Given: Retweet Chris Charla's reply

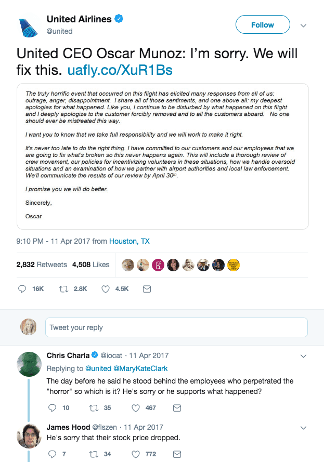Looking at the screenshot, I should pyautogui.click(x=94, y=408).
